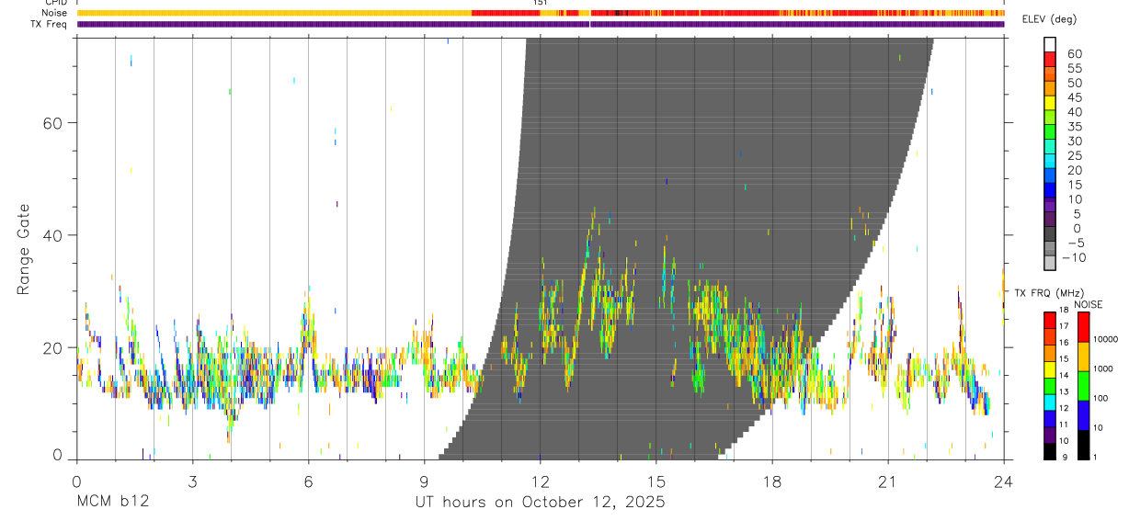
Task: Click the hour "24" tick label on time axis
Action: pyautogui.click(x=1004, y=481)
